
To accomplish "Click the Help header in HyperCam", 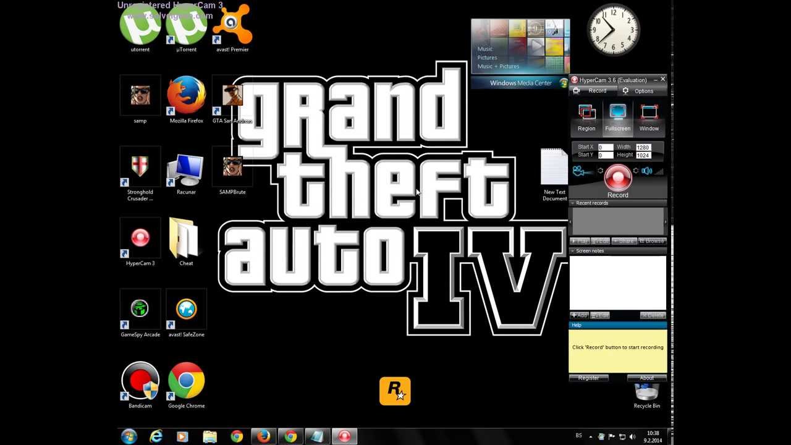I will 618,325.
